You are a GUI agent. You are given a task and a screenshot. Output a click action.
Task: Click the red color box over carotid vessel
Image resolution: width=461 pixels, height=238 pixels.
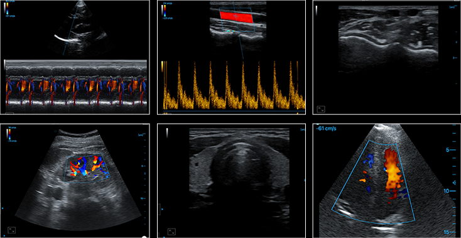click(236, 17)
